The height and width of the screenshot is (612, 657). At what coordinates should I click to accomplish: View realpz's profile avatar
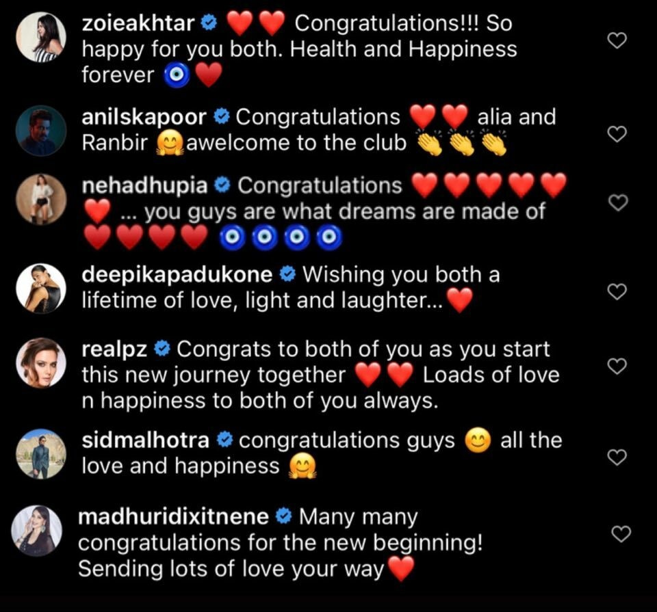click(x=41, y=362)
